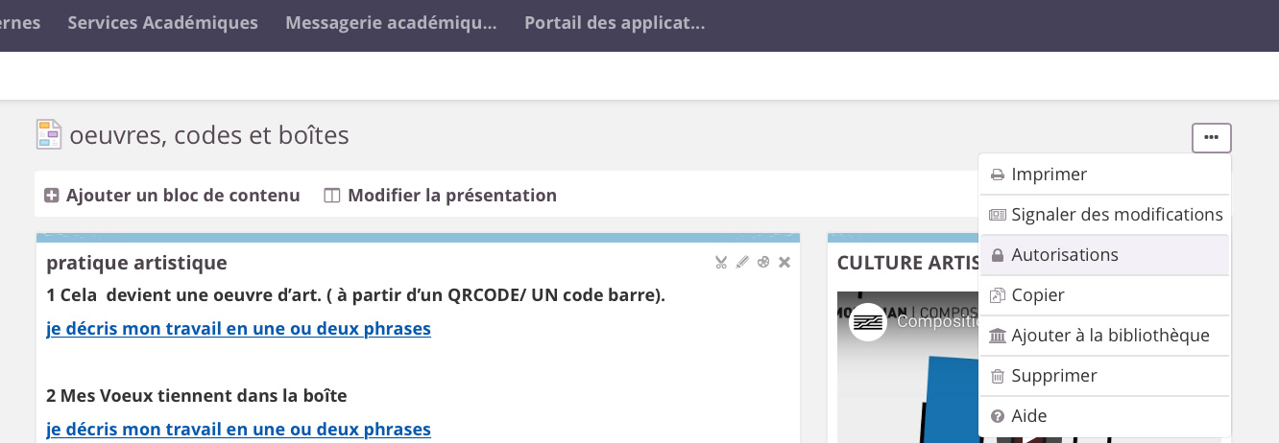Select Imprimer from the menu
This screenshot has width=1279, height=443.
[1049, 175]
